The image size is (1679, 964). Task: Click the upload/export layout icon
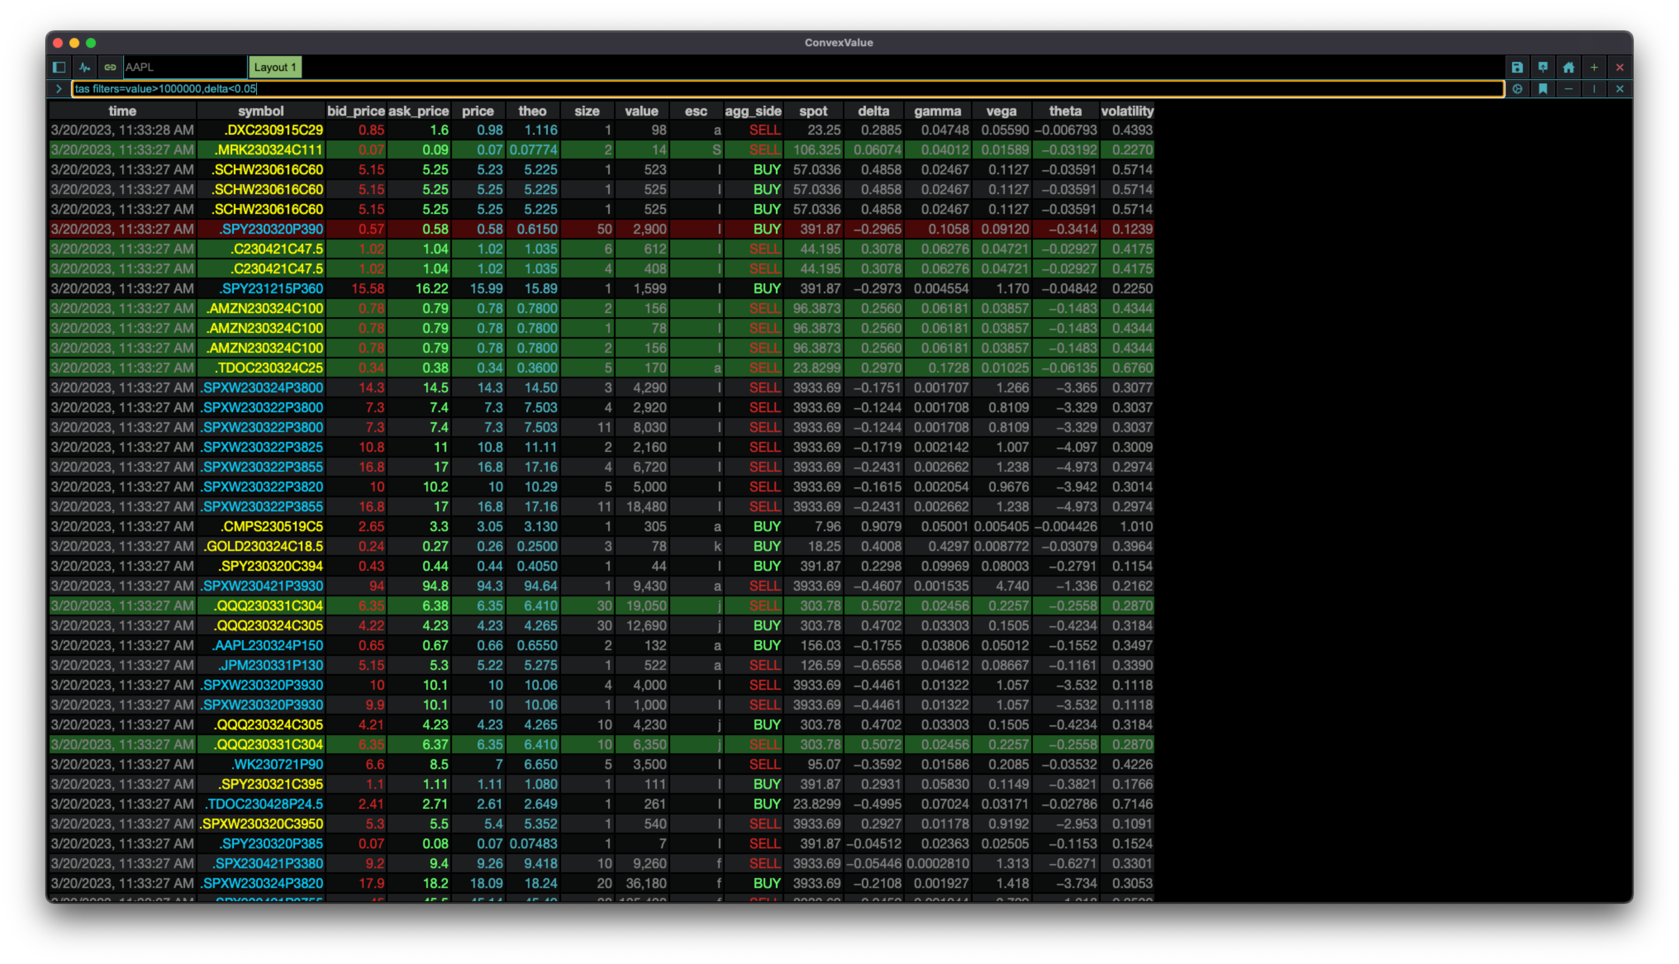[1543, 67]
